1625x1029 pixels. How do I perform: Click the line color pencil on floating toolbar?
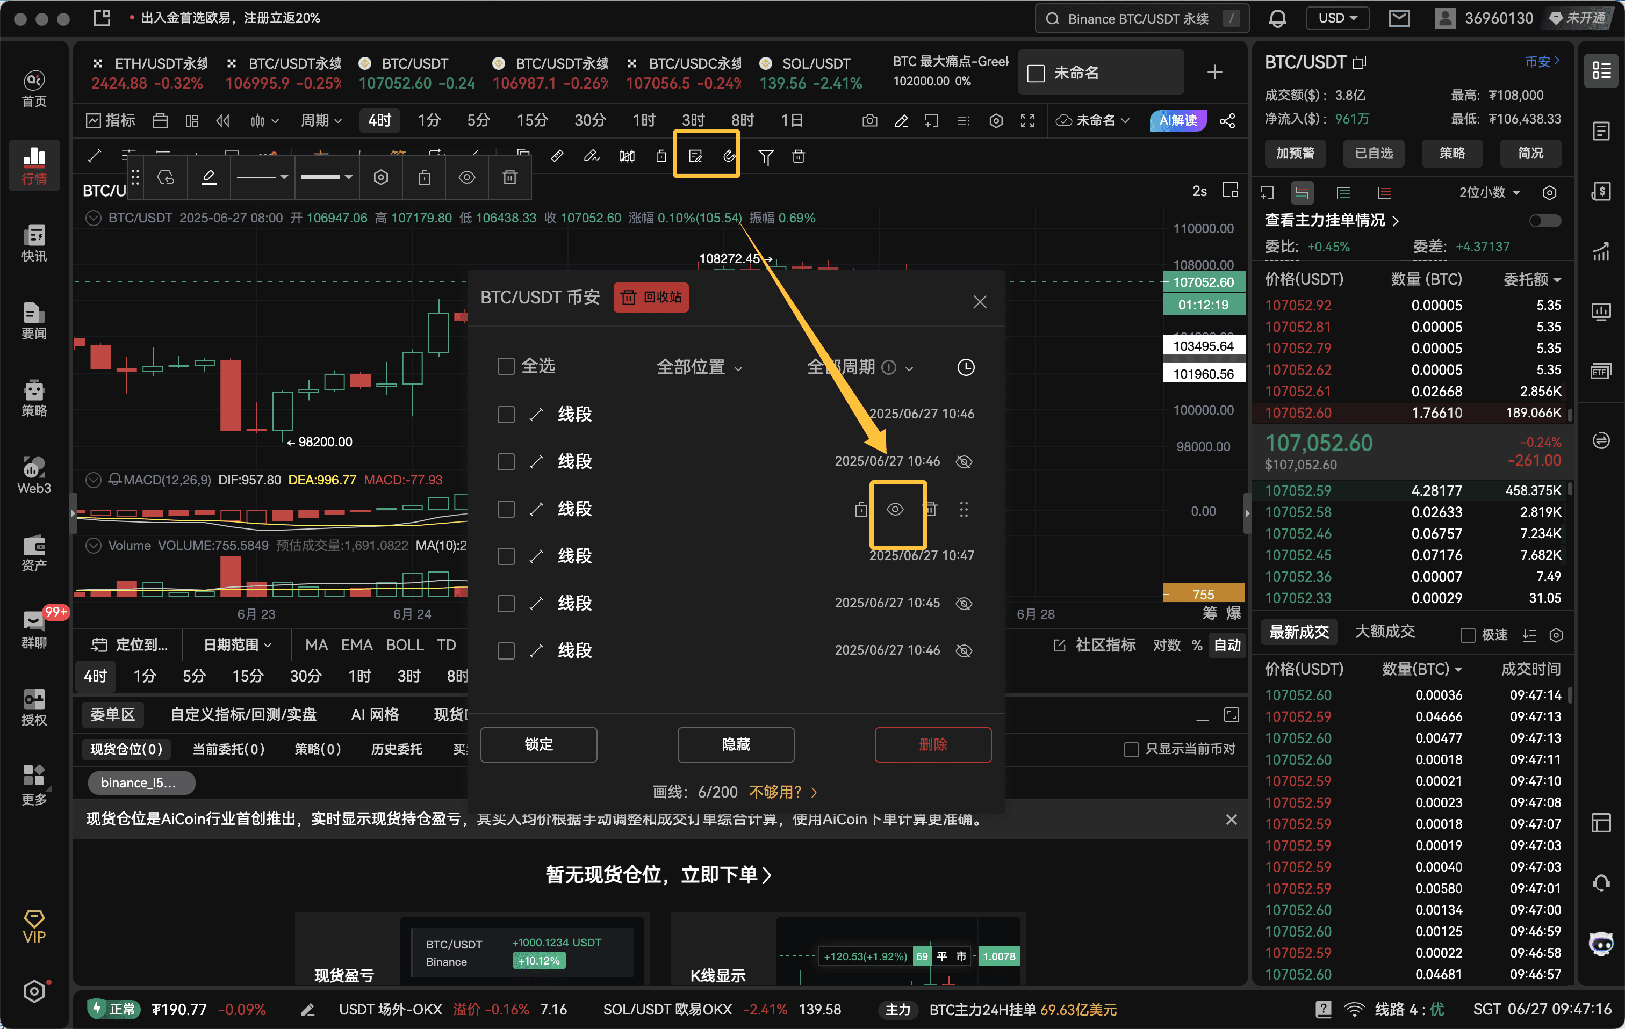click(x=208, y=177)
